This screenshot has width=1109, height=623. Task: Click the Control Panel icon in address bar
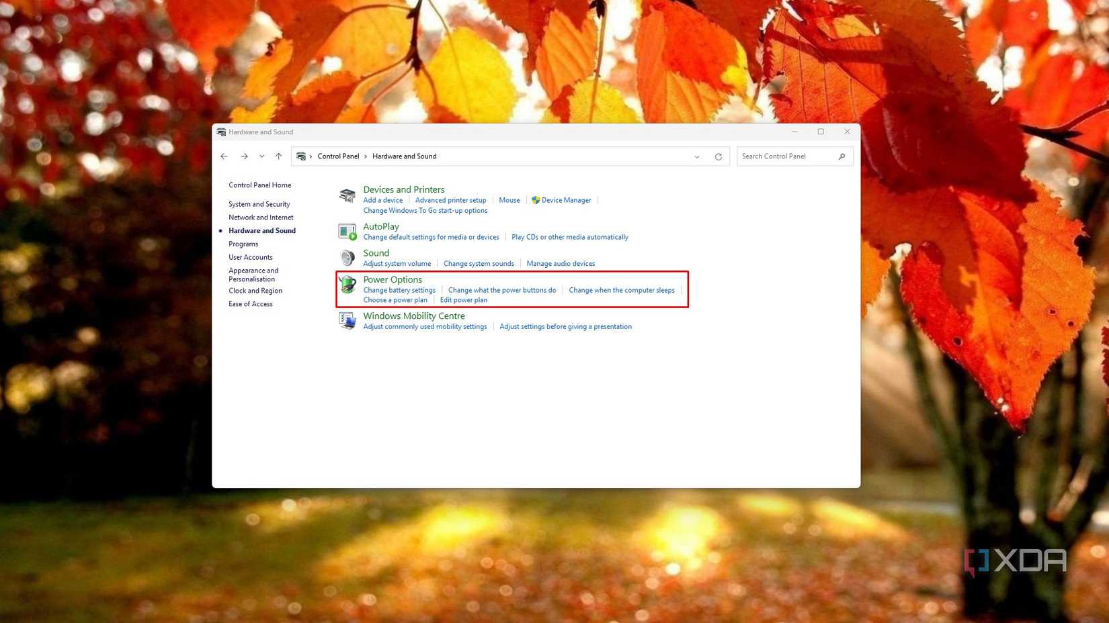(301, 156)
